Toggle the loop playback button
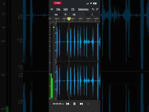Image resolution: width=149 pixels, height=112 pixels. pyautogui.click(x=88, y=104)
